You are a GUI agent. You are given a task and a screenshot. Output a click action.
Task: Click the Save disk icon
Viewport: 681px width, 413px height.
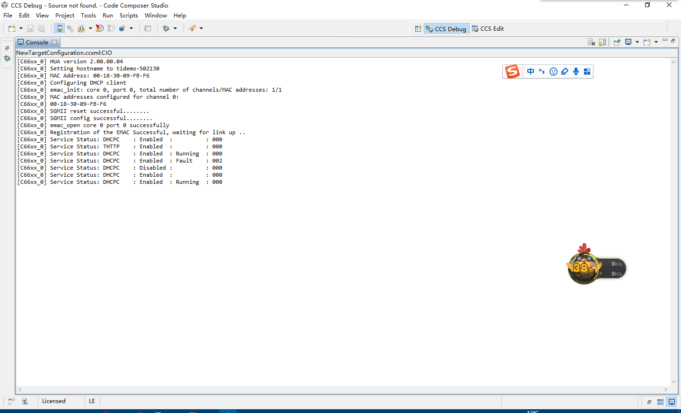30,28
